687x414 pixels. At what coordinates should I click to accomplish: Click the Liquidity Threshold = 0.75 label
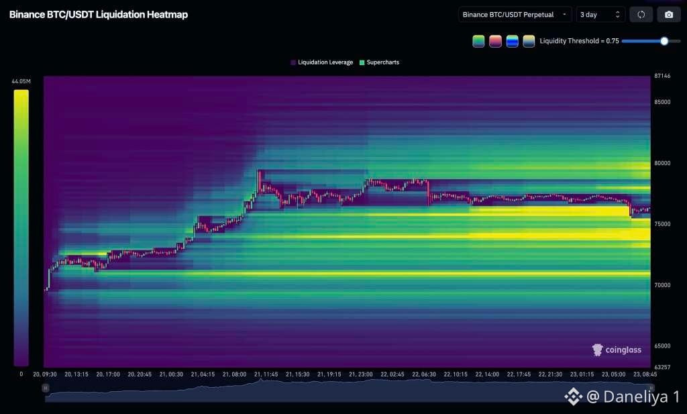point(579,41)
